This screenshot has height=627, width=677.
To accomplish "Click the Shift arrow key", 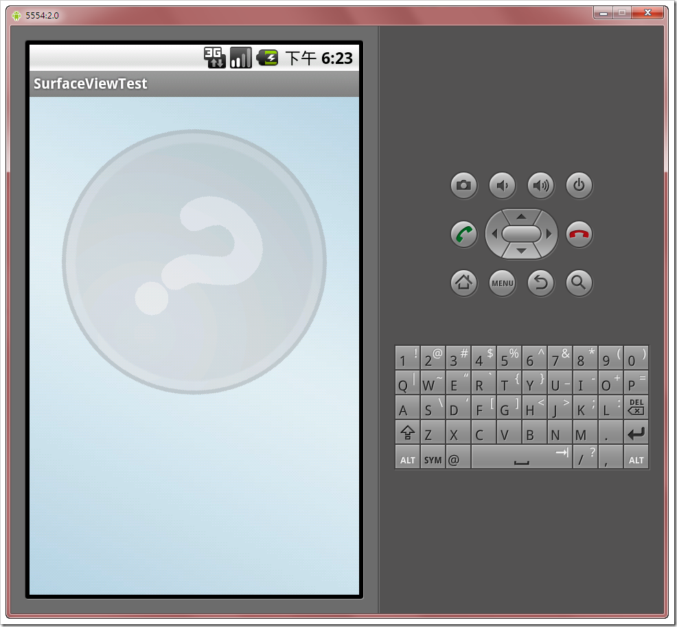I will (407, 432).
